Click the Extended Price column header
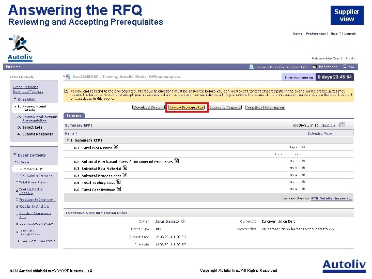 point(320,134)
